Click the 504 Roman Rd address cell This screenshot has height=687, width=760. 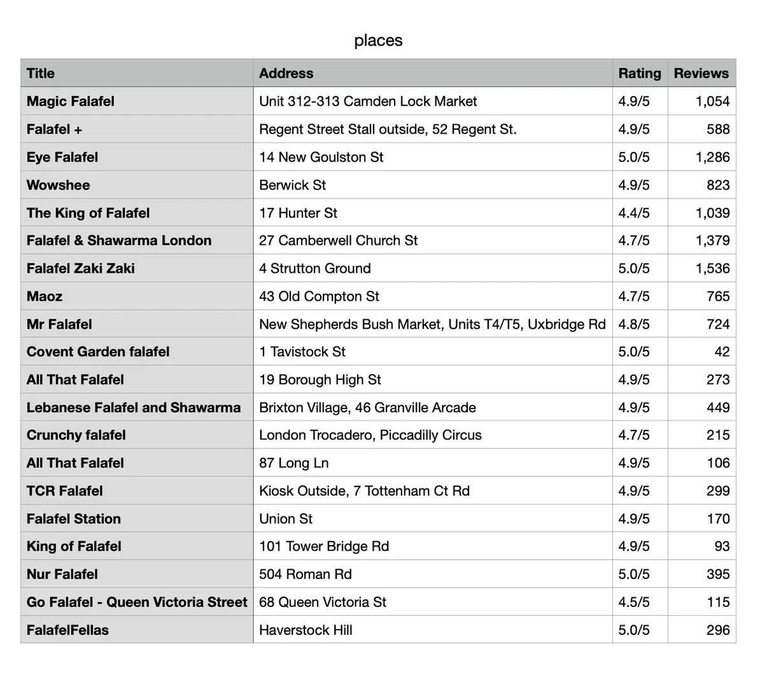pos(433,574)
